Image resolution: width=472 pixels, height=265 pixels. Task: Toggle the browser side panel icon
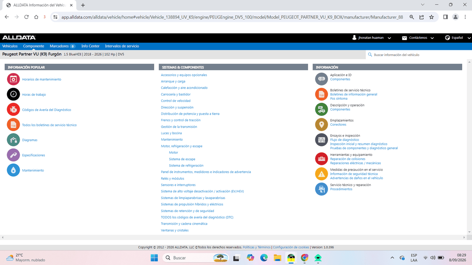tap(446, 17)
